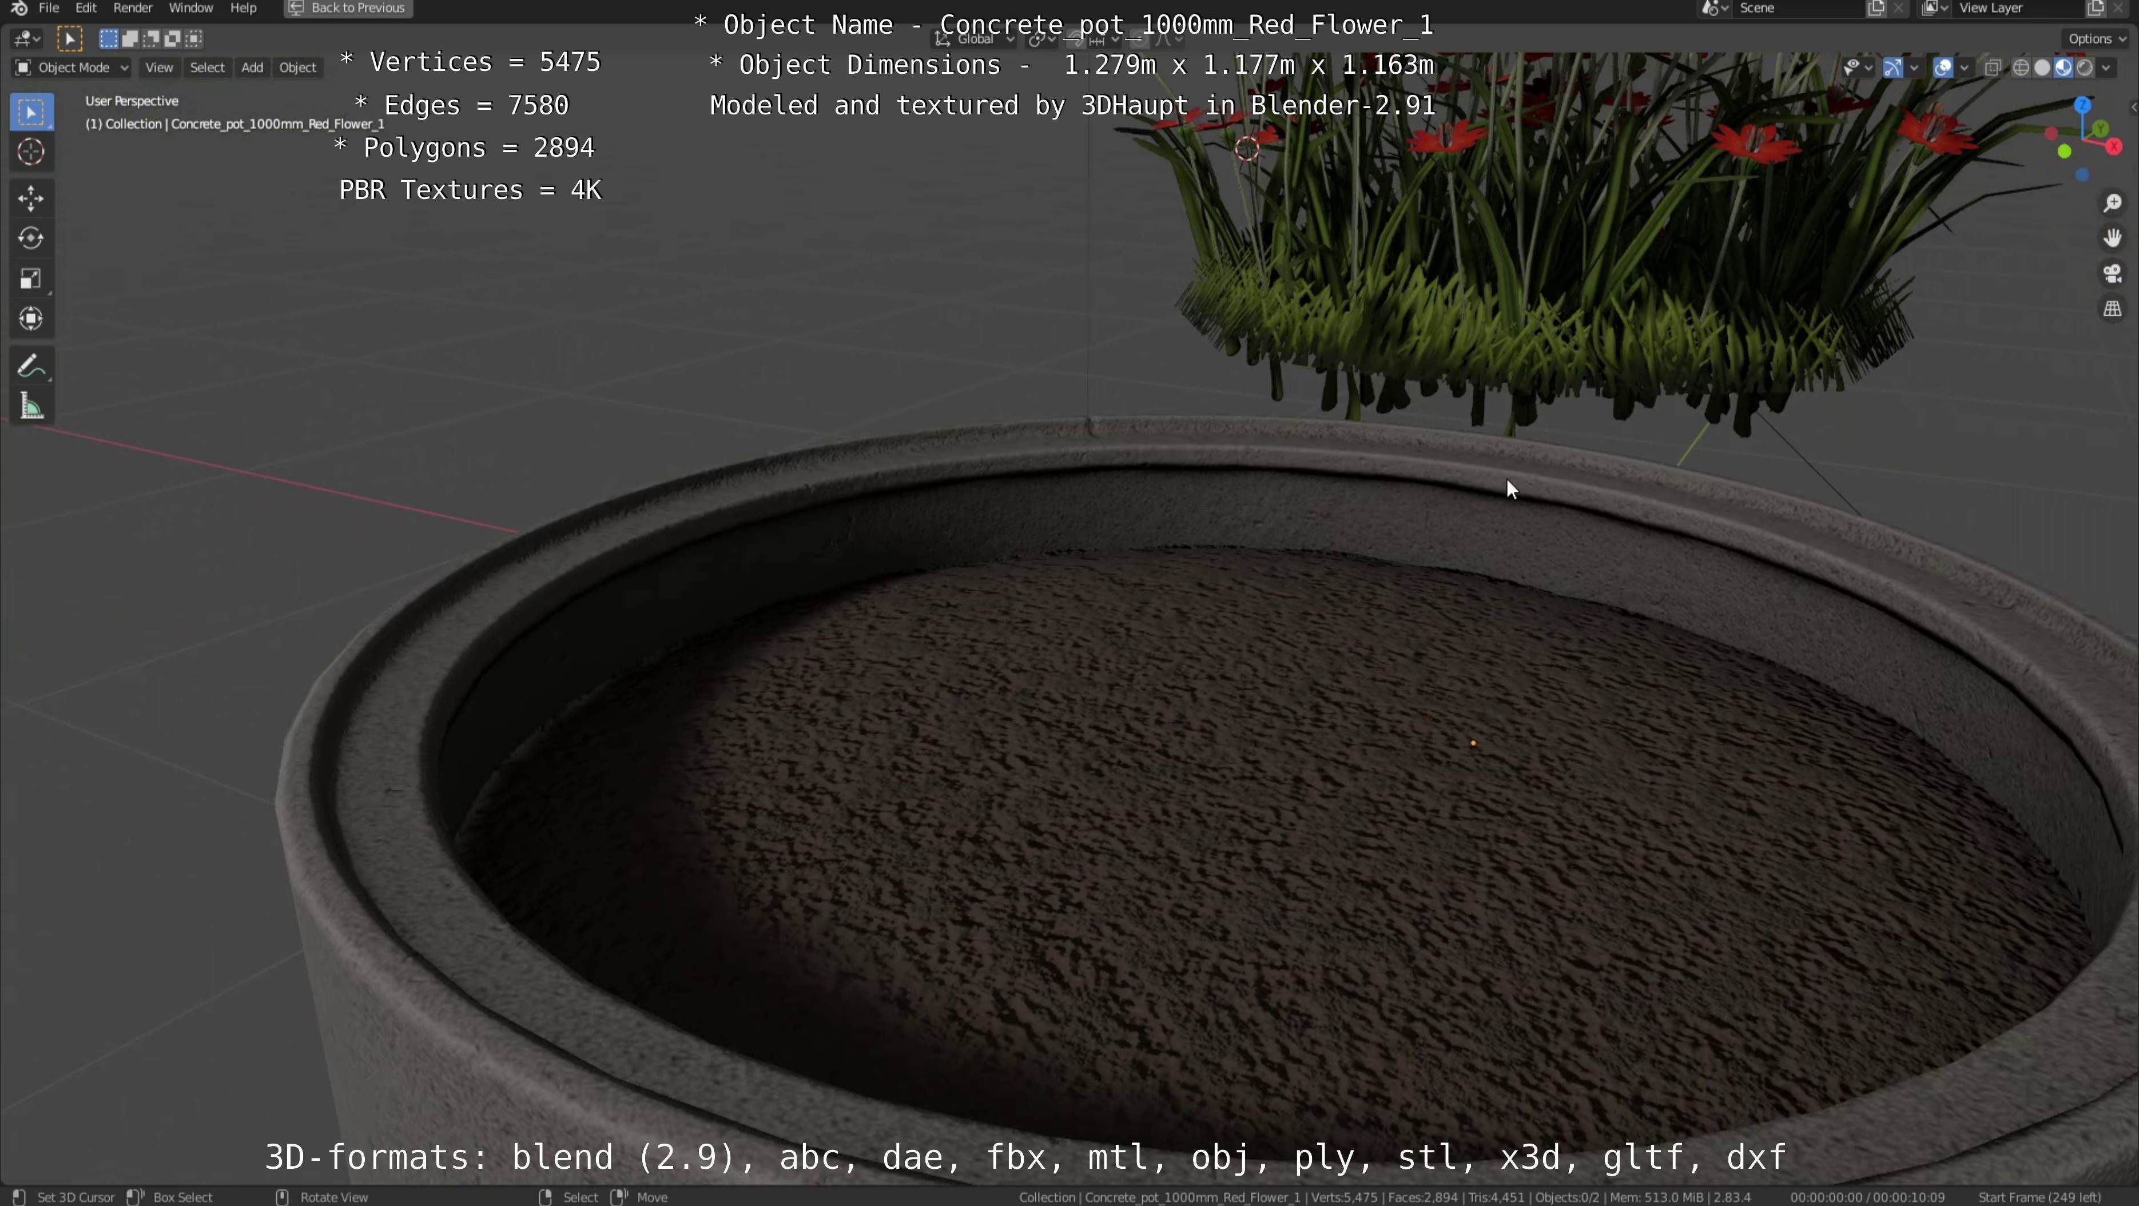Click the new View Layer copy icon
The image size is (2139, 1206).
(2096, 9)
